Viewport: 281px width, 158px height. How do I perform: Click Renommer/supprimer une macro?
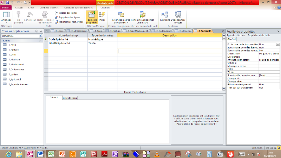coord(143,18)
